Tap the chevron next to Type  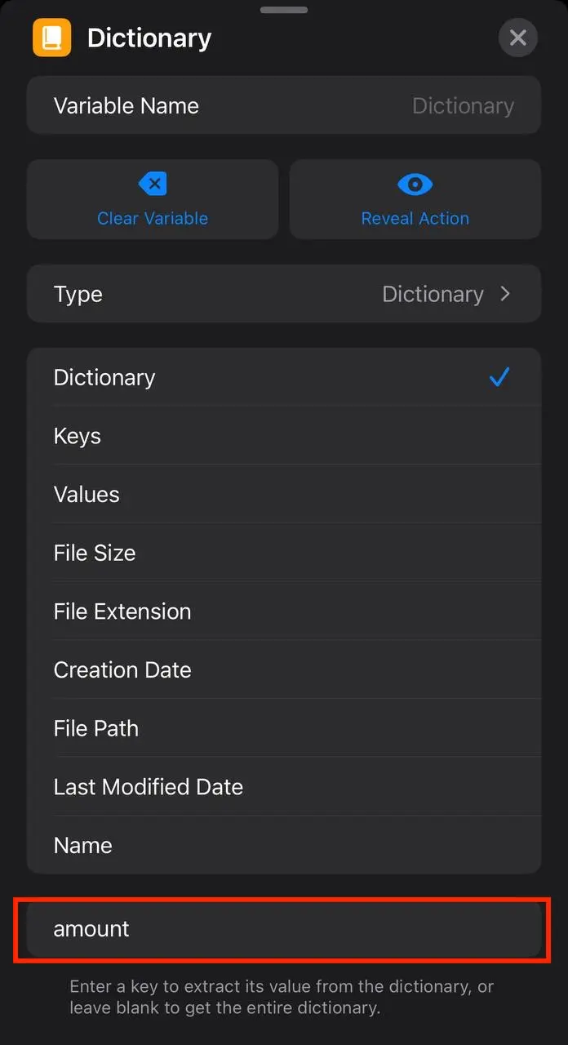click(x=505, y=294)
